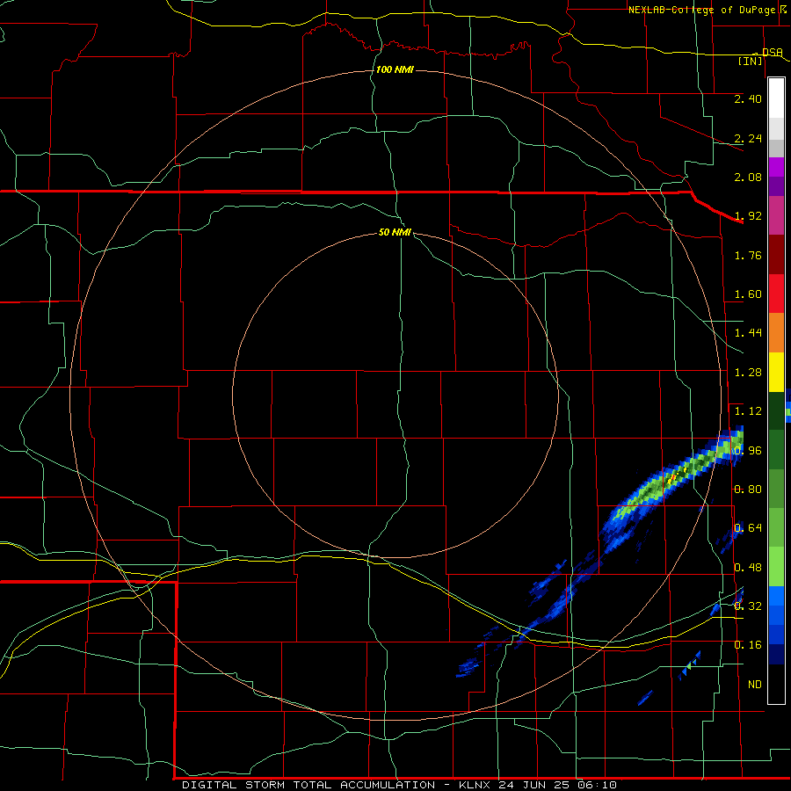791x791 pixels.
Task: Click the 0.64 legend value
Action: 748,528
